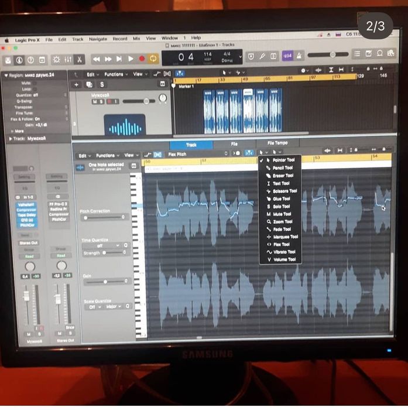
Task: Open the List Editors button at top right
Action: point(357,54)
